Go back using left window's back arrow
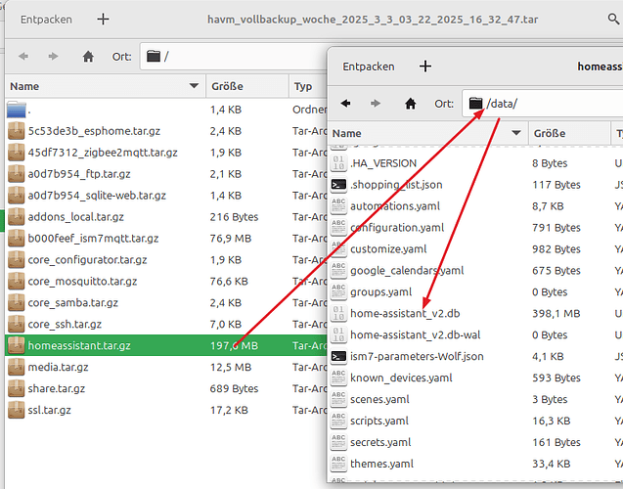This screenshot has width=623, height=489. click(23, 57)
